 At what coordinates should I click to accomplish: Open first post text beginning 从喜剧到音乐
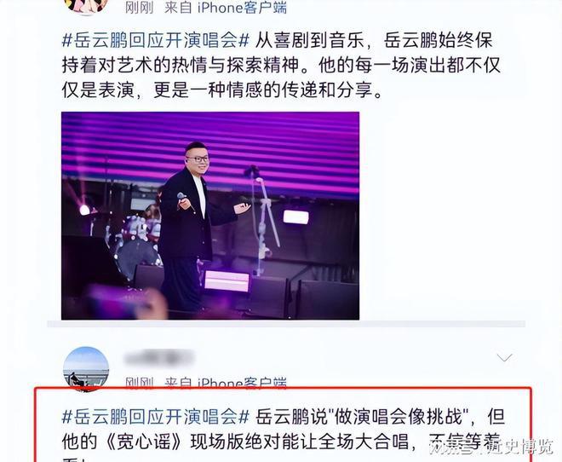coord(280,65)
